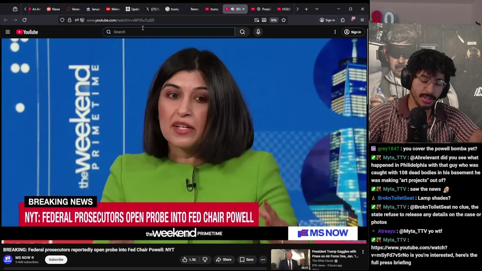The height and width of the screenshot is (271, 482).
Task: Open options menu for Trump Gaggles video
Action: tap(363, 252)
